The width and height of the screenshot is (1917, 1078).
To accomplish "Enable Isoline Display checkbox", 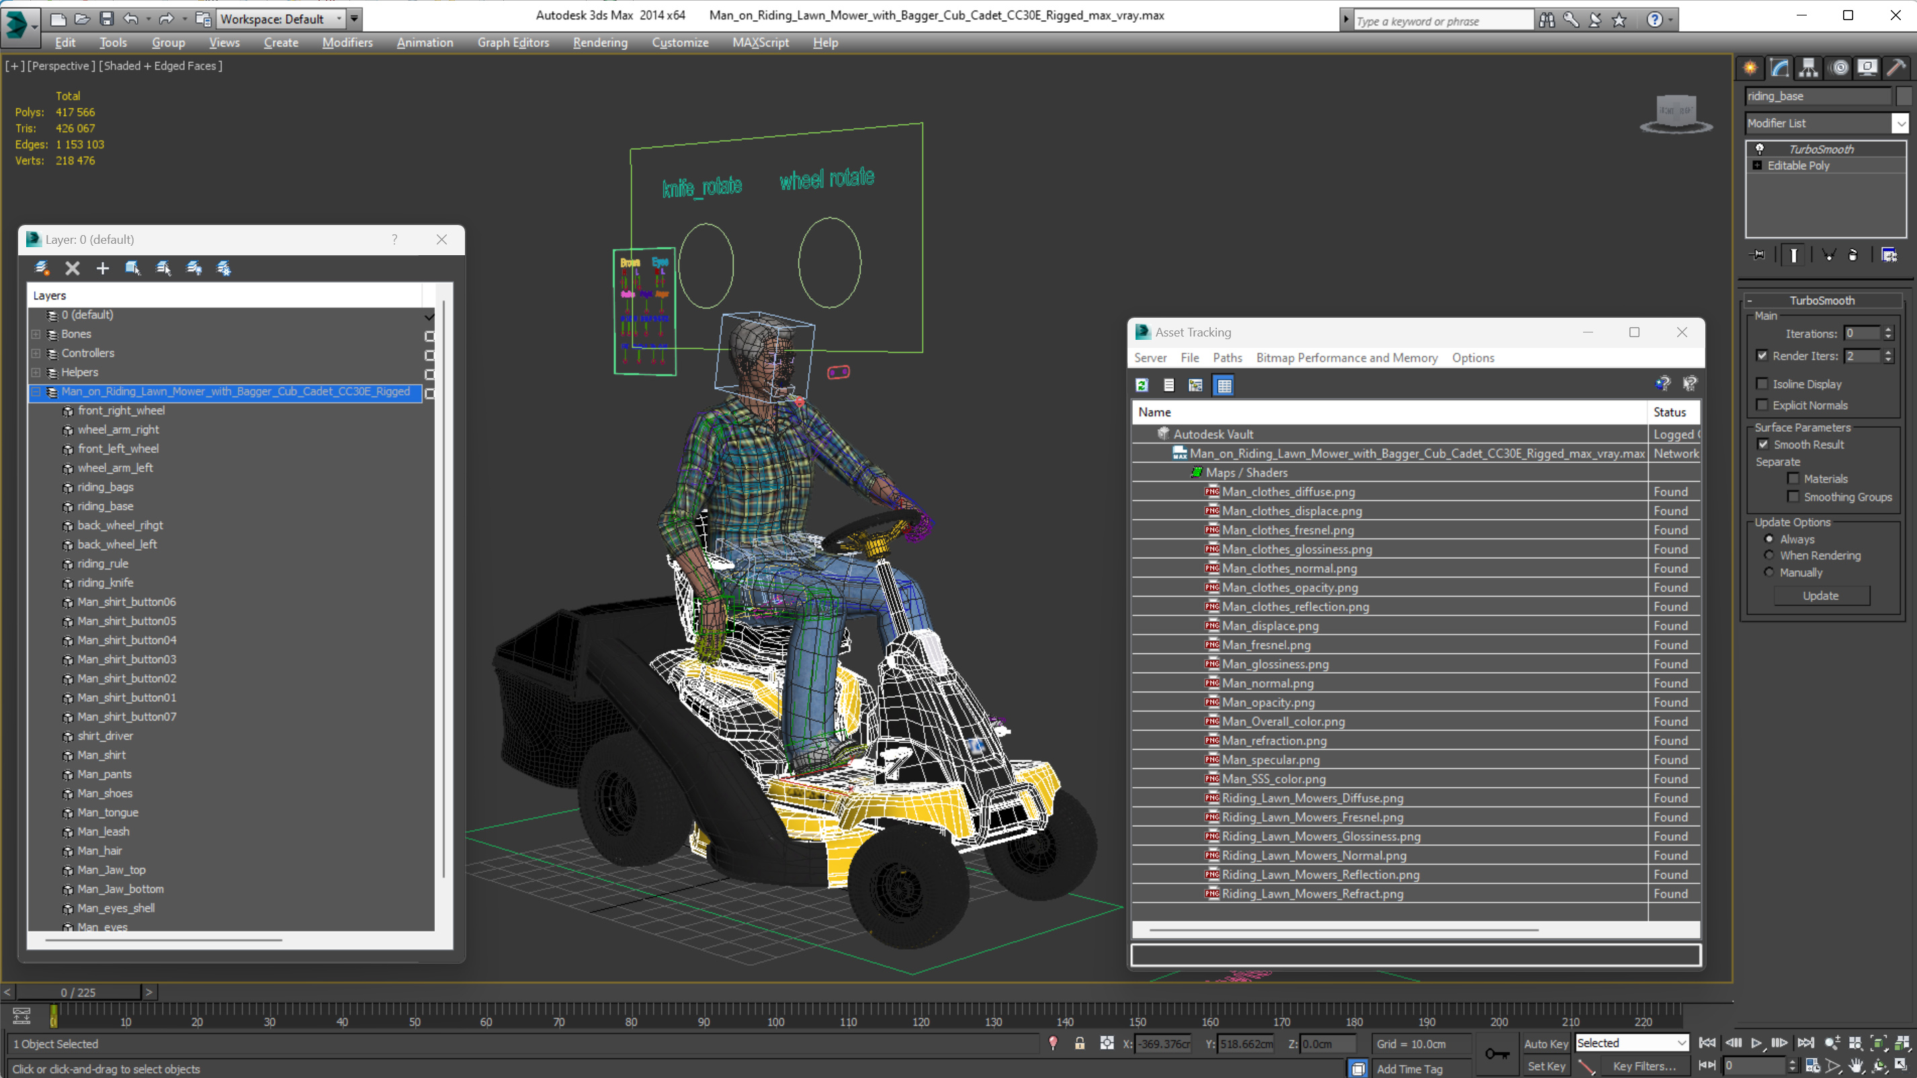I will [1762, 384].
